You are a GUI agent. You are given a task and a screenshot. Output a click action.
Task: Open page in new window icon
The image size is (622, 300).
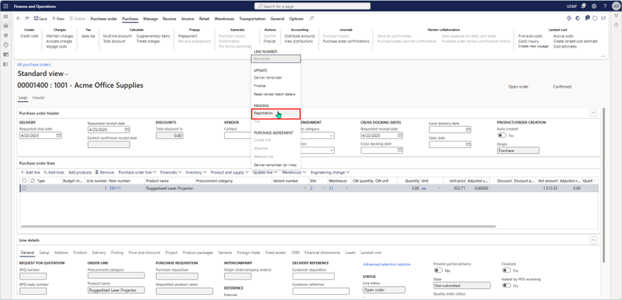pyautogui.click(x=603, y=19)
